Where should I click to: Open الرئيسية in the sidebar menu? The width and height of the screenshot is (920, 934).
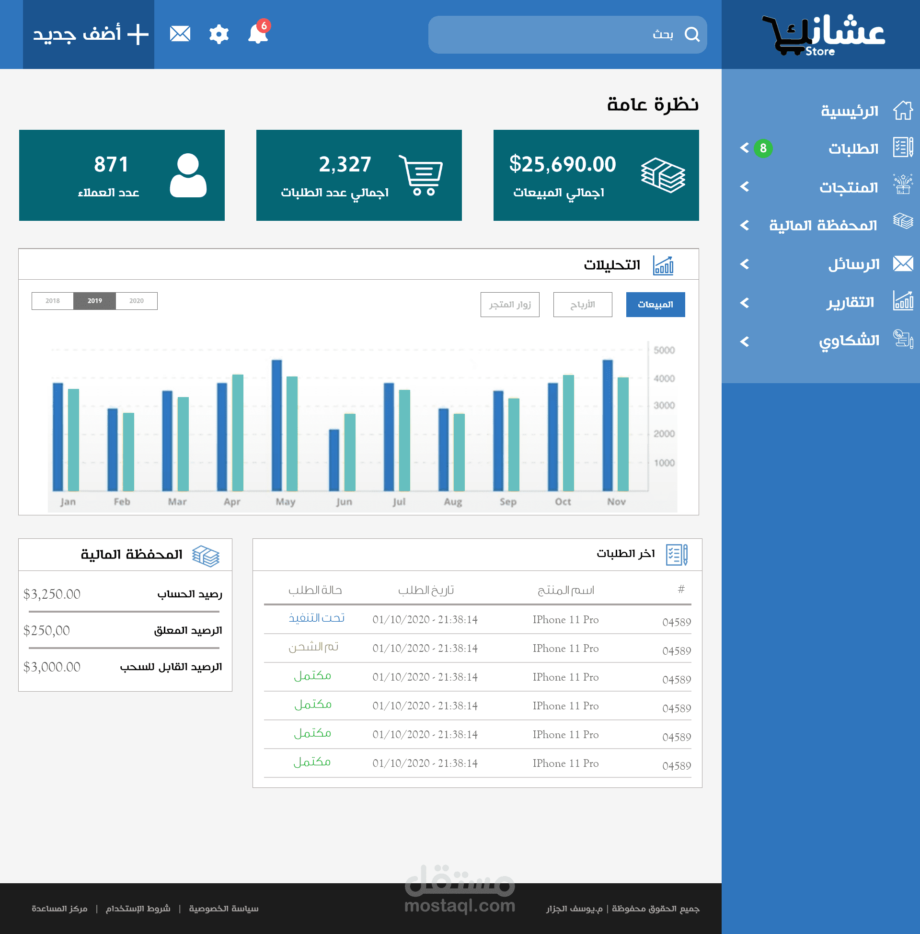pos(850,111)
